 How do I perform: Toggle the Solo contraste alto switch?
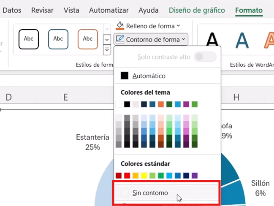coord(205,57)
